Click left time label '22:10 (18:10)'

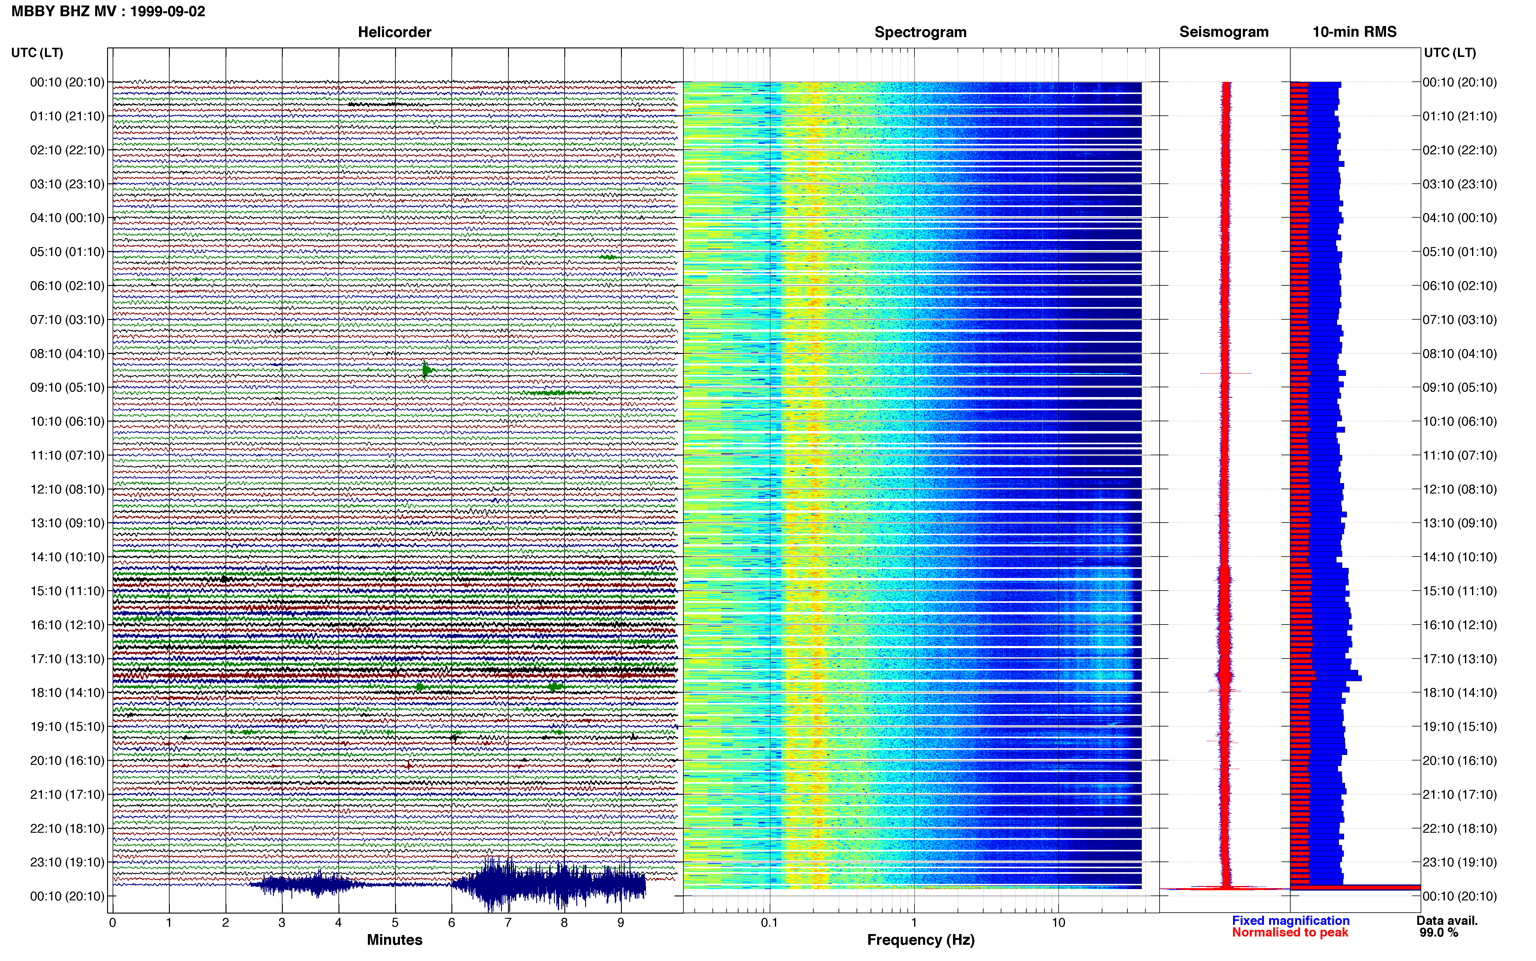click(x=67, y=829)
